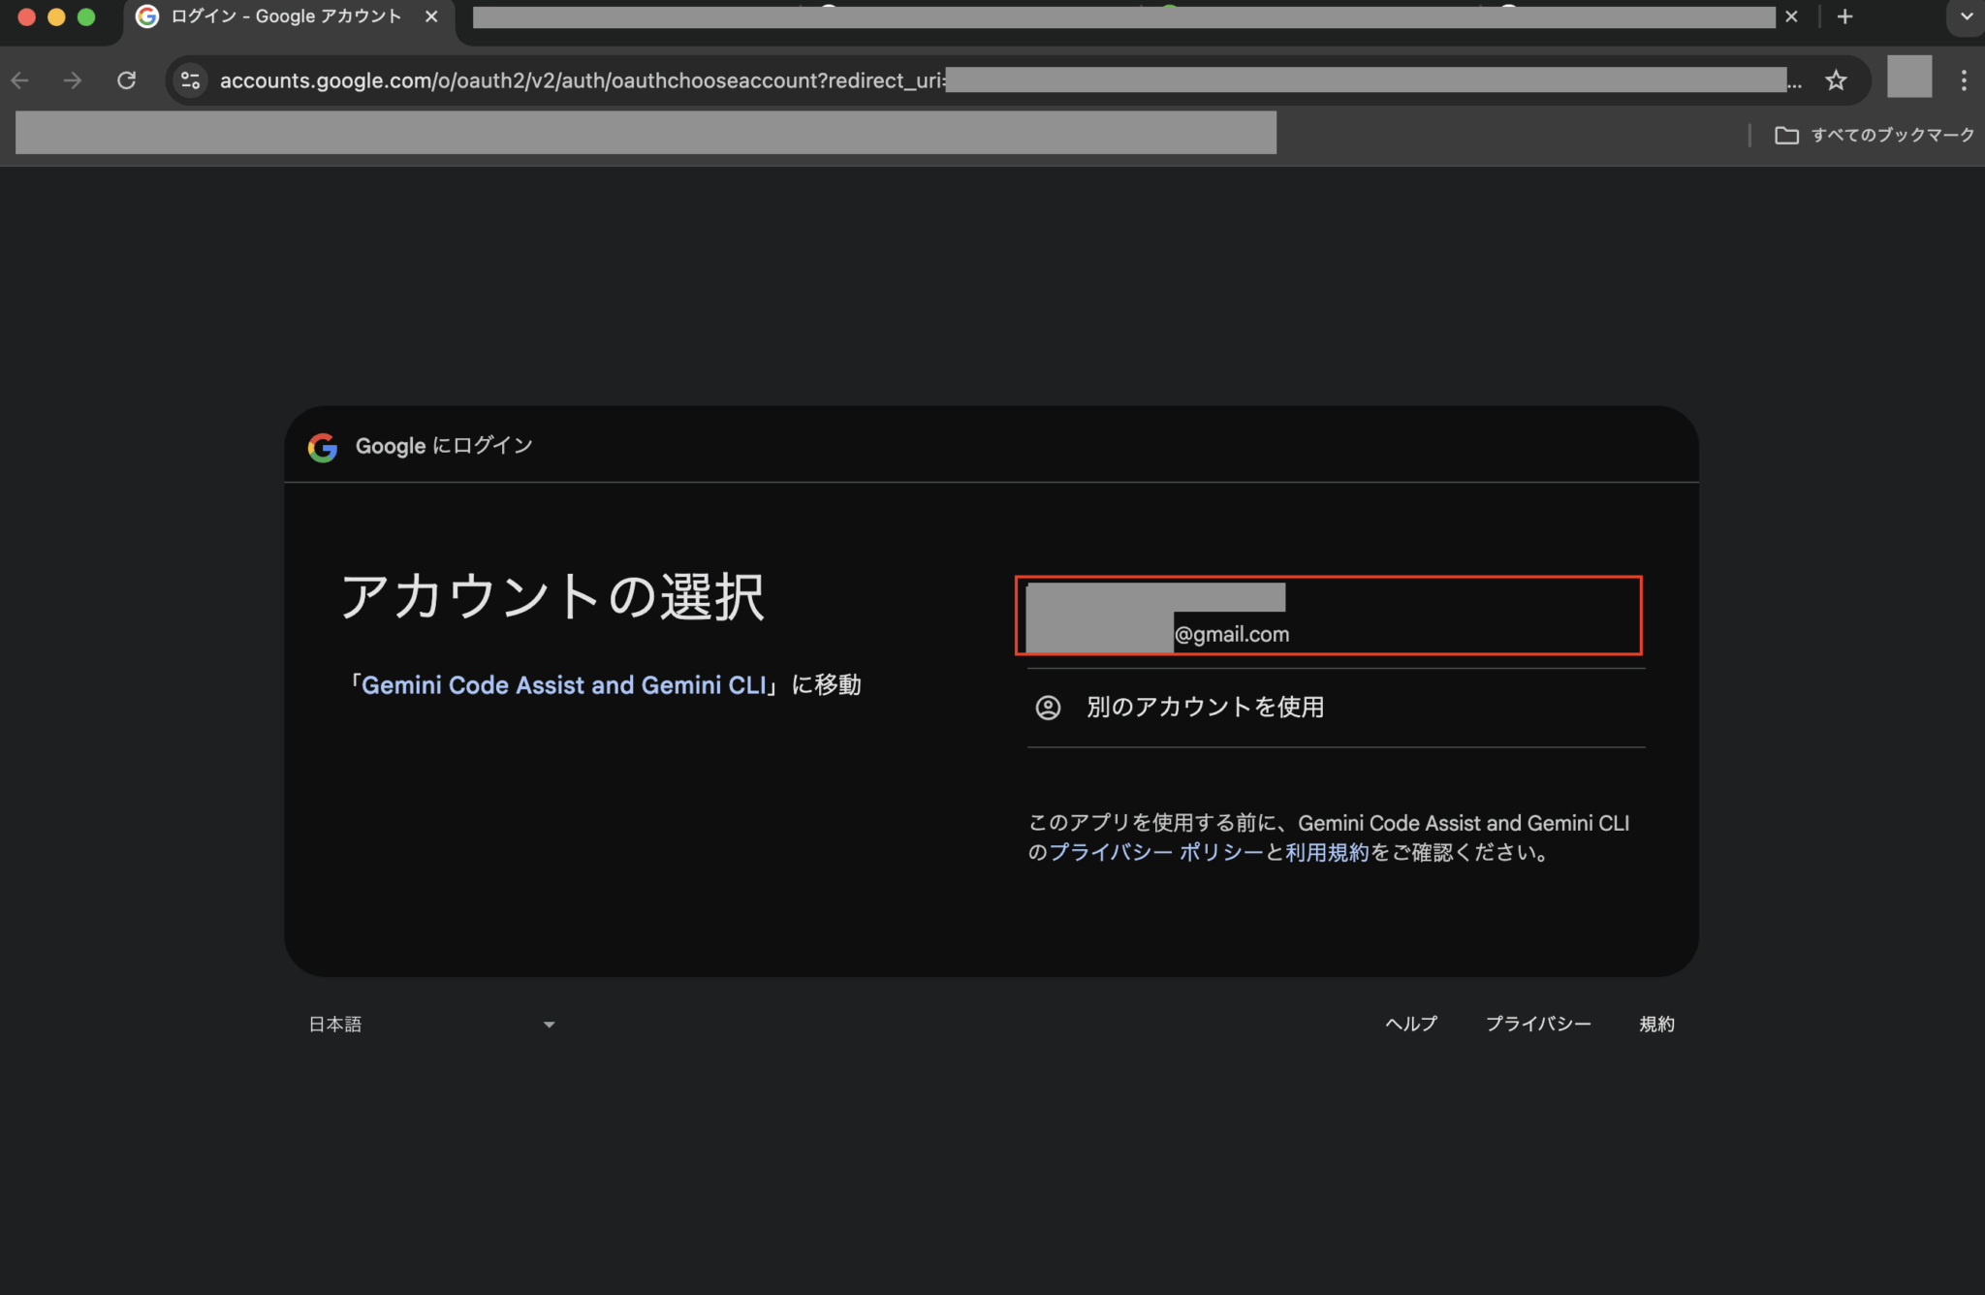Close the ログイン Google アカウント tab
Image resolution: width=1985 pixels, height=1295 pixels.
[431, 16]
